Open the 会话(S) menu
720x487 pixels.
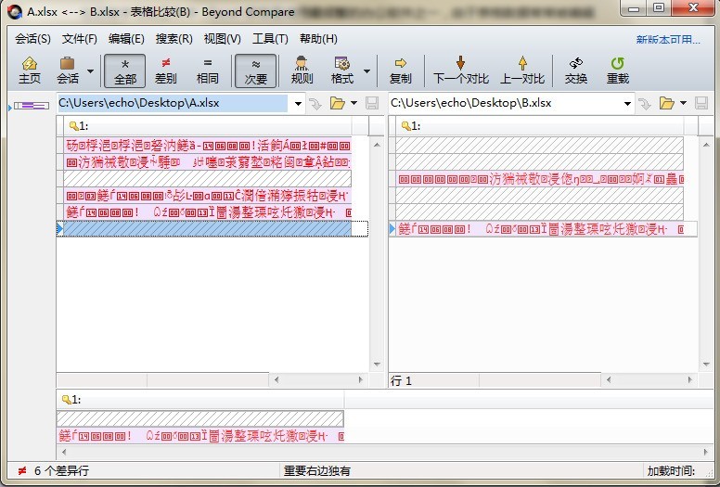pyautogui.click(x=32, y=39)
